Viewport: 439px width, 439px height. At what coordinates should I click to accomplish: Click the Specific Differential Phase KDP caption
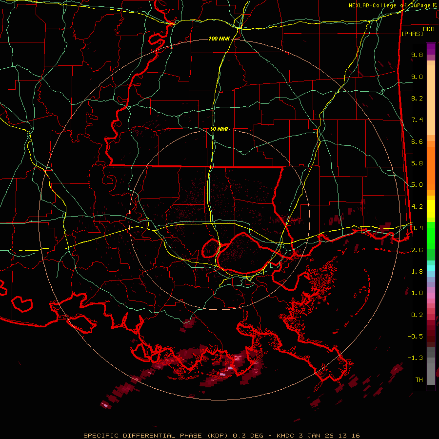pos(221,436)
